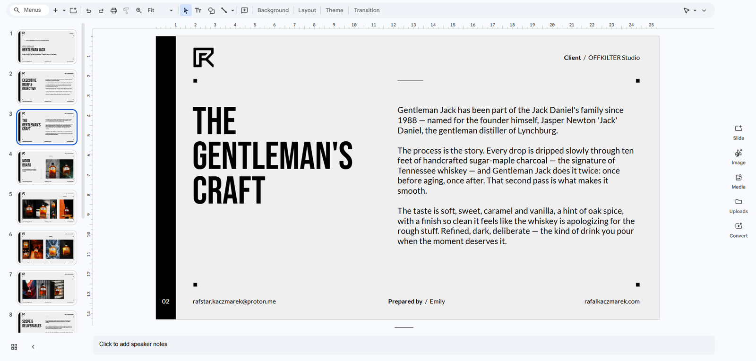Add a comment with the comment icon

pyautogui.click(x=245, y=10)
